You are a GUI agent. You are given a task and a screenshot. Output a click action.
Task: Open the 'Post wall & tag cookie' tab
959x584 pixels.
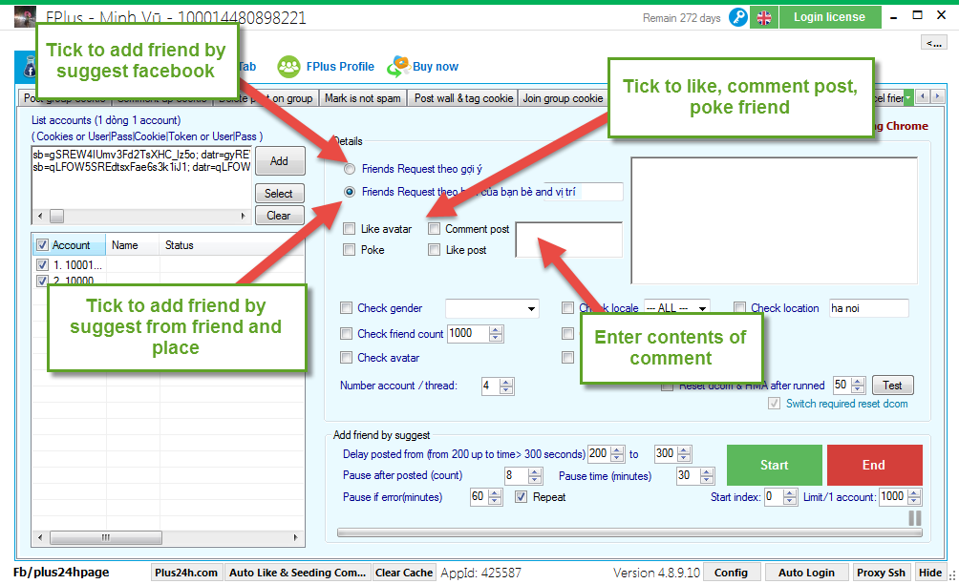(x=463, y=98)
